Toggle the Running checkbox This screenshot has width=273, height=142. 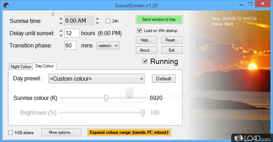[145, 61]
